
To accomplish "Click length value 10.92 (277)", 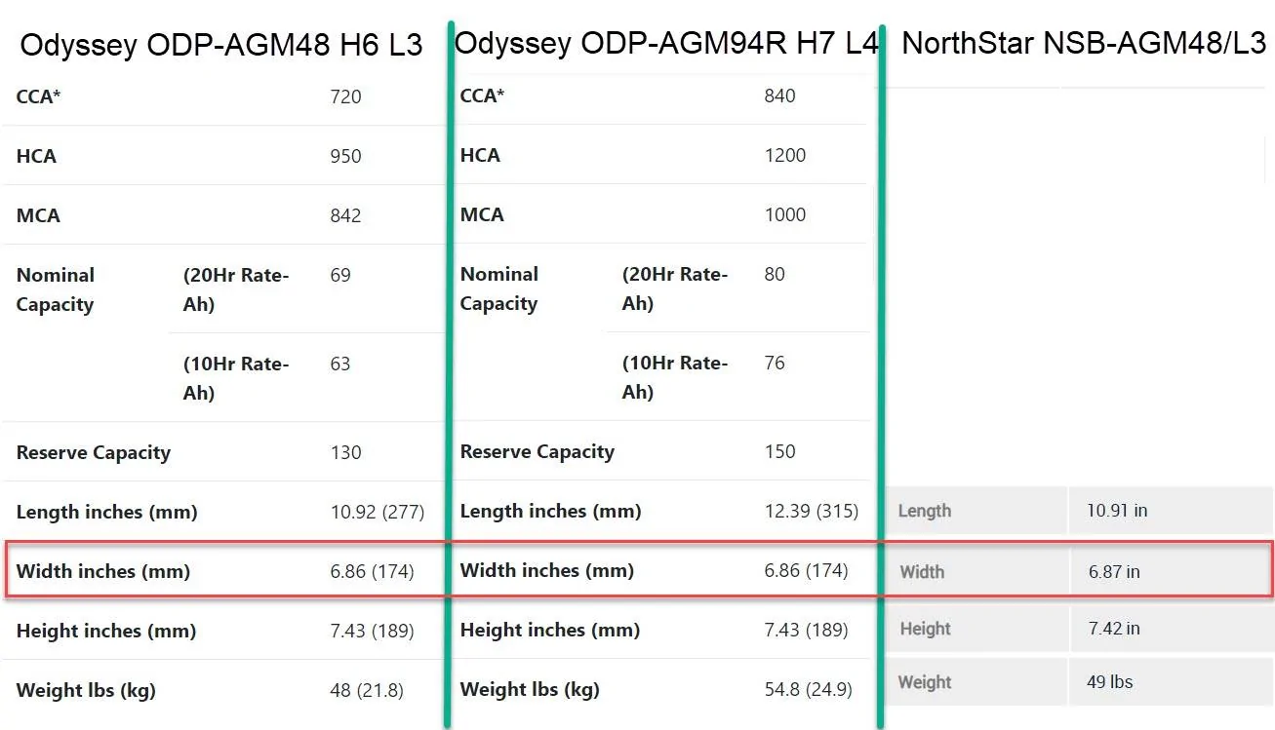I will 378,512.
